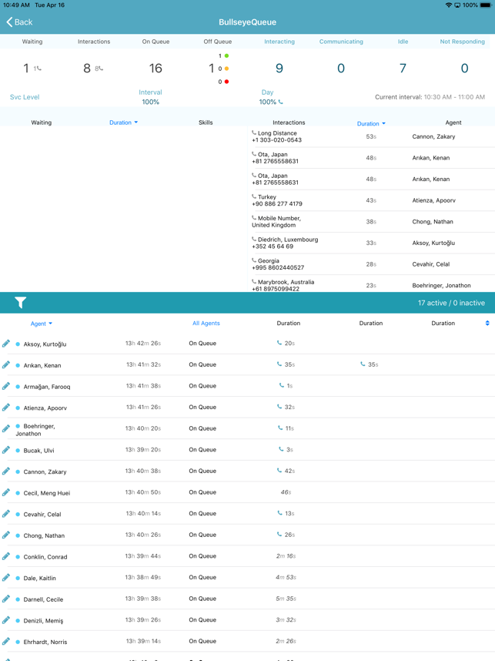The width and height of the screenshot is (495, 661).
Task: Click duration 5m 35s for Darnell, Cecile
Action: point(286,599)
